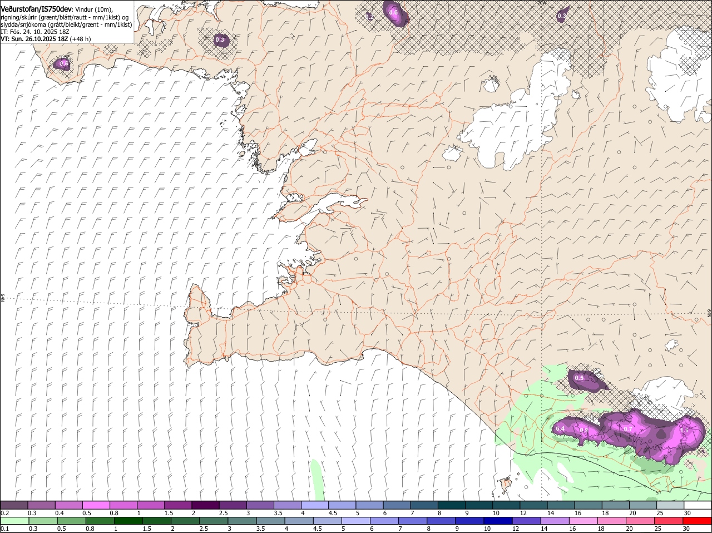Click the red swatch ending the lower legend row
Screen dimensions: 712x533
click(x=698, y=521)
